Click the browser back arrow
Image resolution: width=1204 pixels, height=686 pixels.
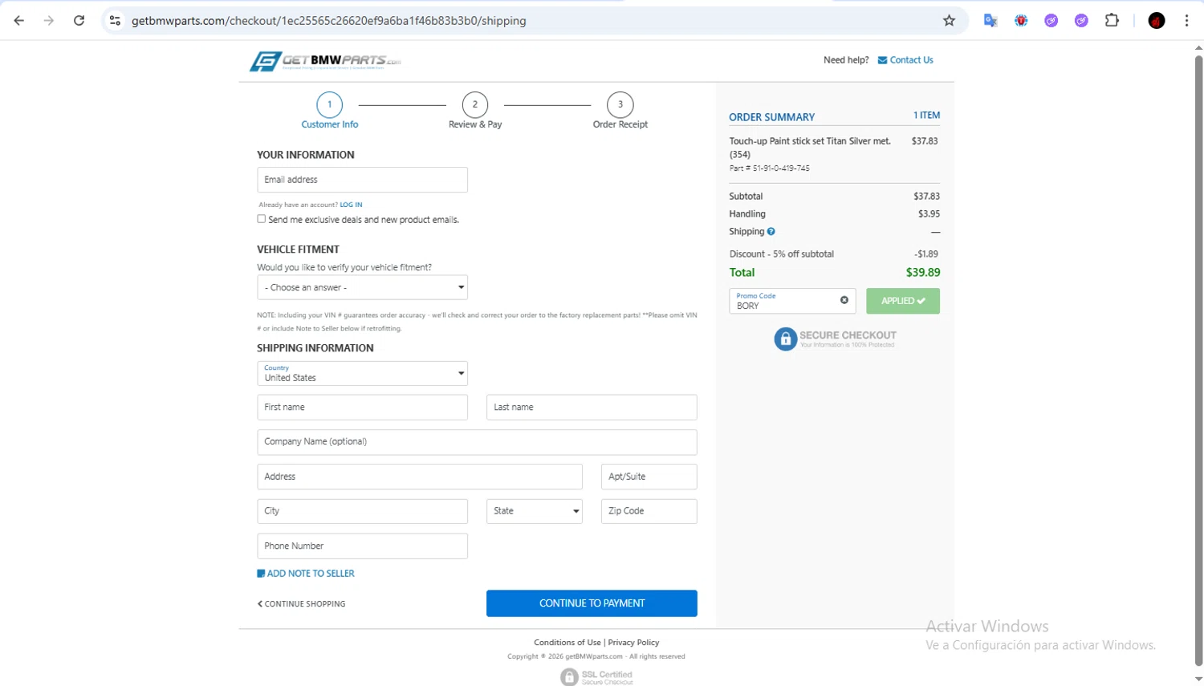click(x=19, y=21)
